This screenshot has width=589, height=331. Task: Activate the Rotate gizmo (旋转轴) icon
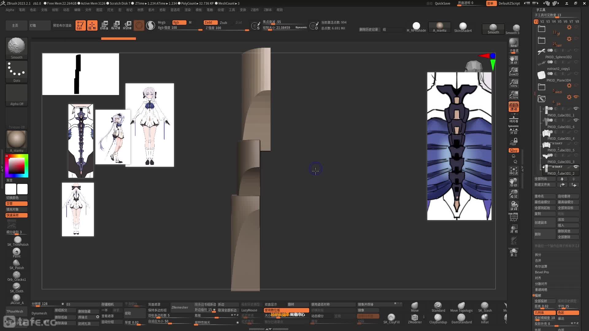point(127,25)
